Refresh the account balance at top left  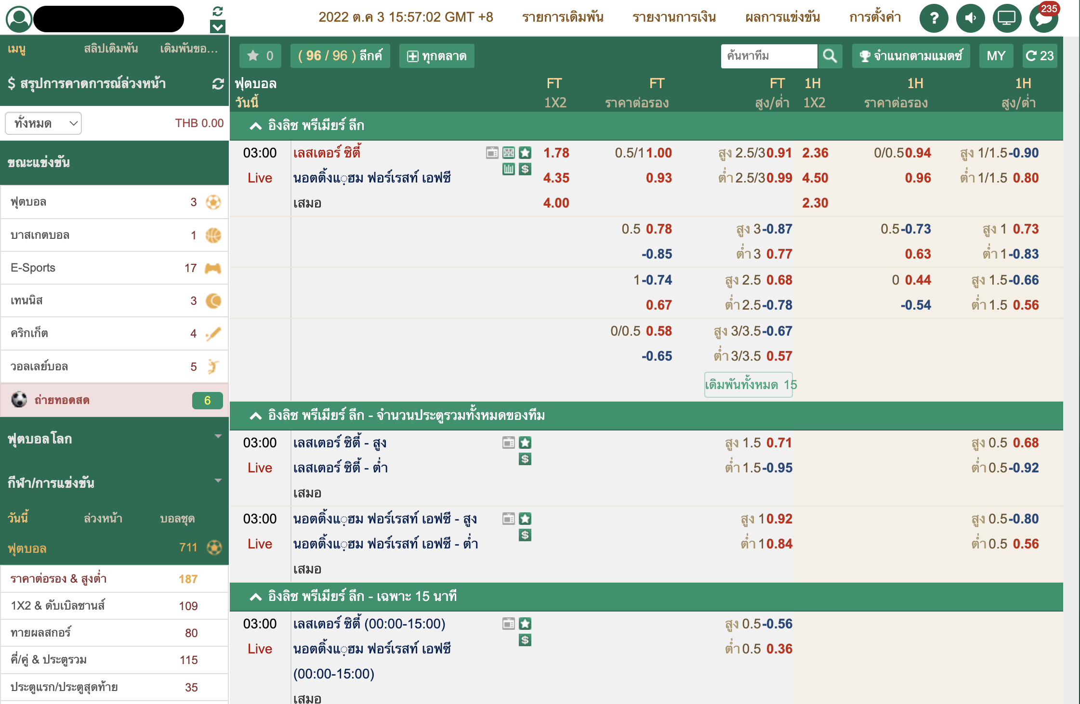pyautogui.click(x=218, y=11)
